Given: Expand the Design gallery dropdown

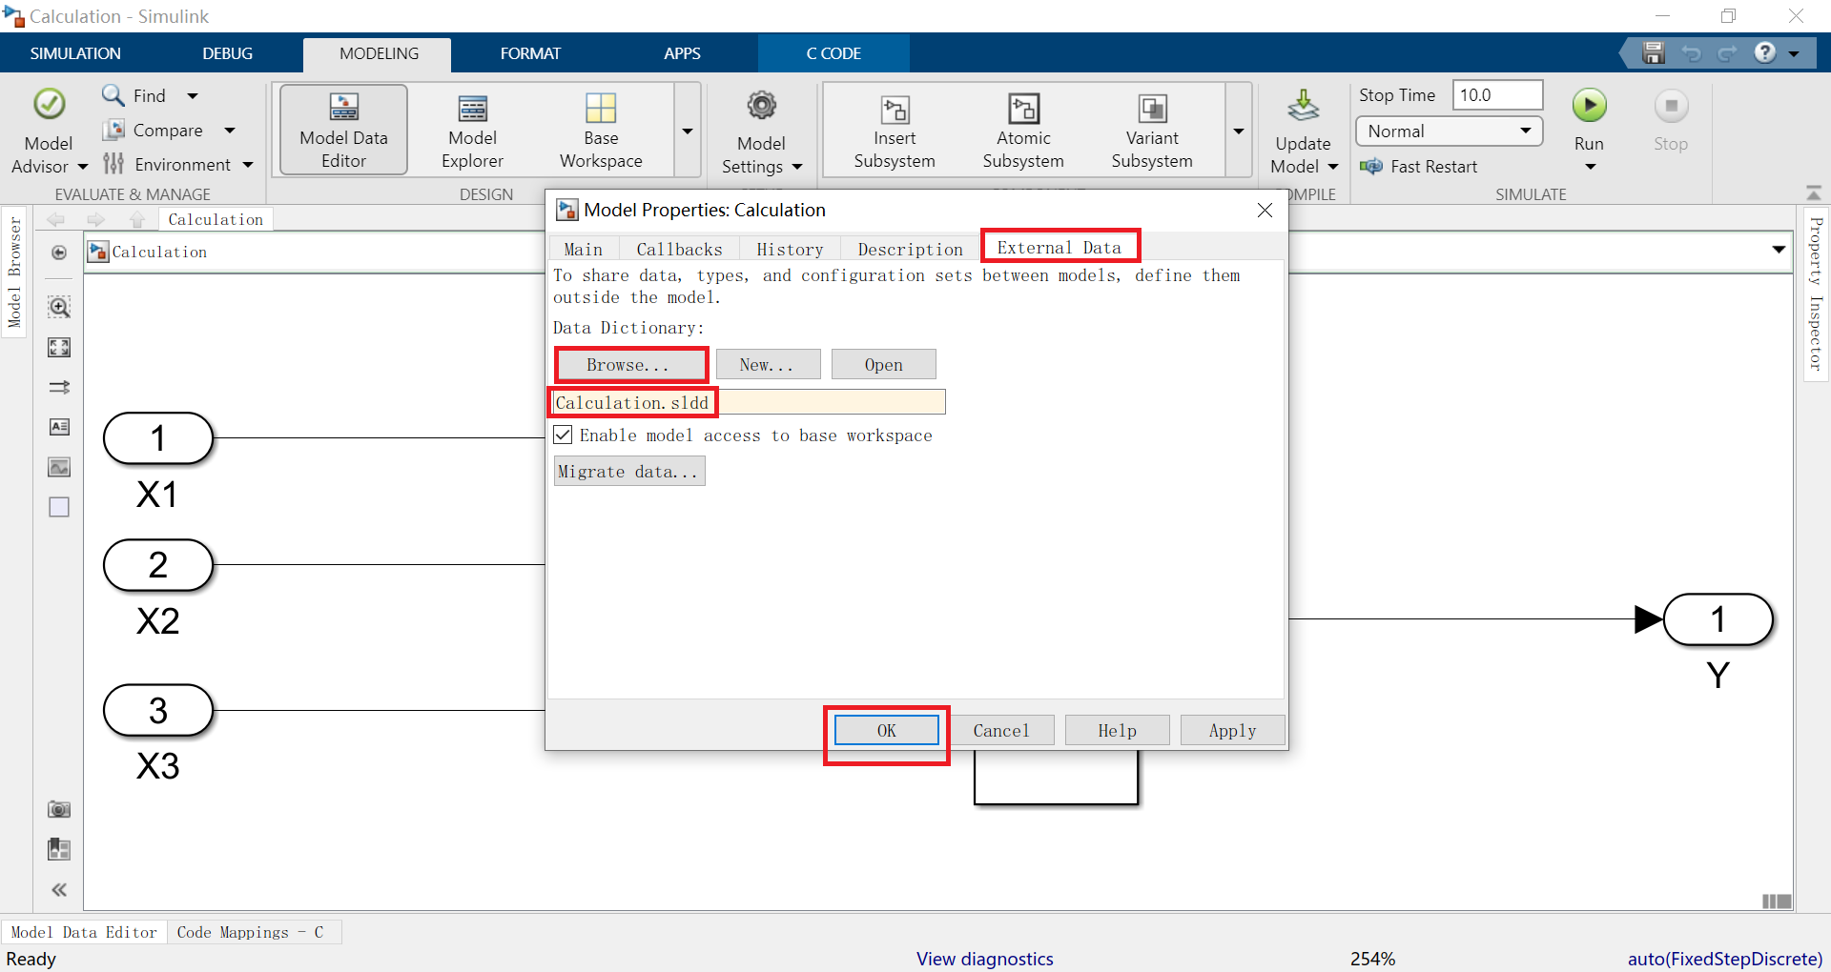Looking at the screenshot, I should 687,131.
